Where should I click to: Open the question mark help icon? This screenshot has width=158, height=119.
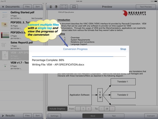pyautogui.click(x=56, y=7)
